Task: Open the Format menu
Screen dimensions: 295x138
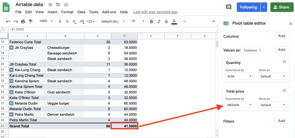Action: [67, 12]
